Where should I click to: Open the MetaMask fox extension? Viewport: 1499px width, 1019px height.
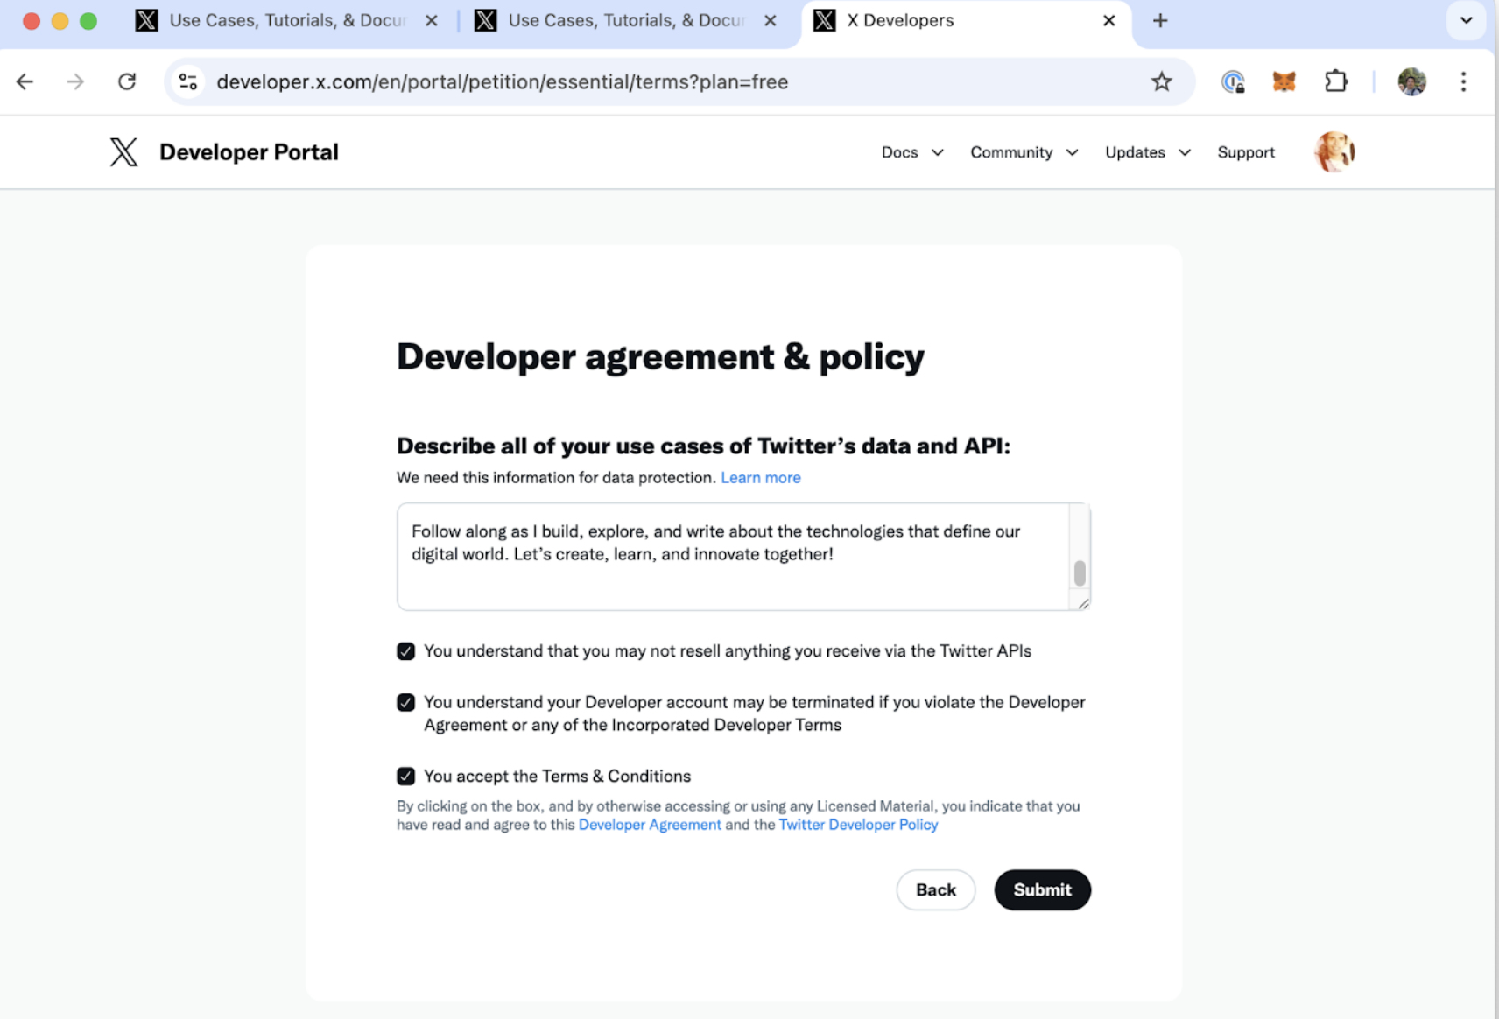tap(1284, 81)
